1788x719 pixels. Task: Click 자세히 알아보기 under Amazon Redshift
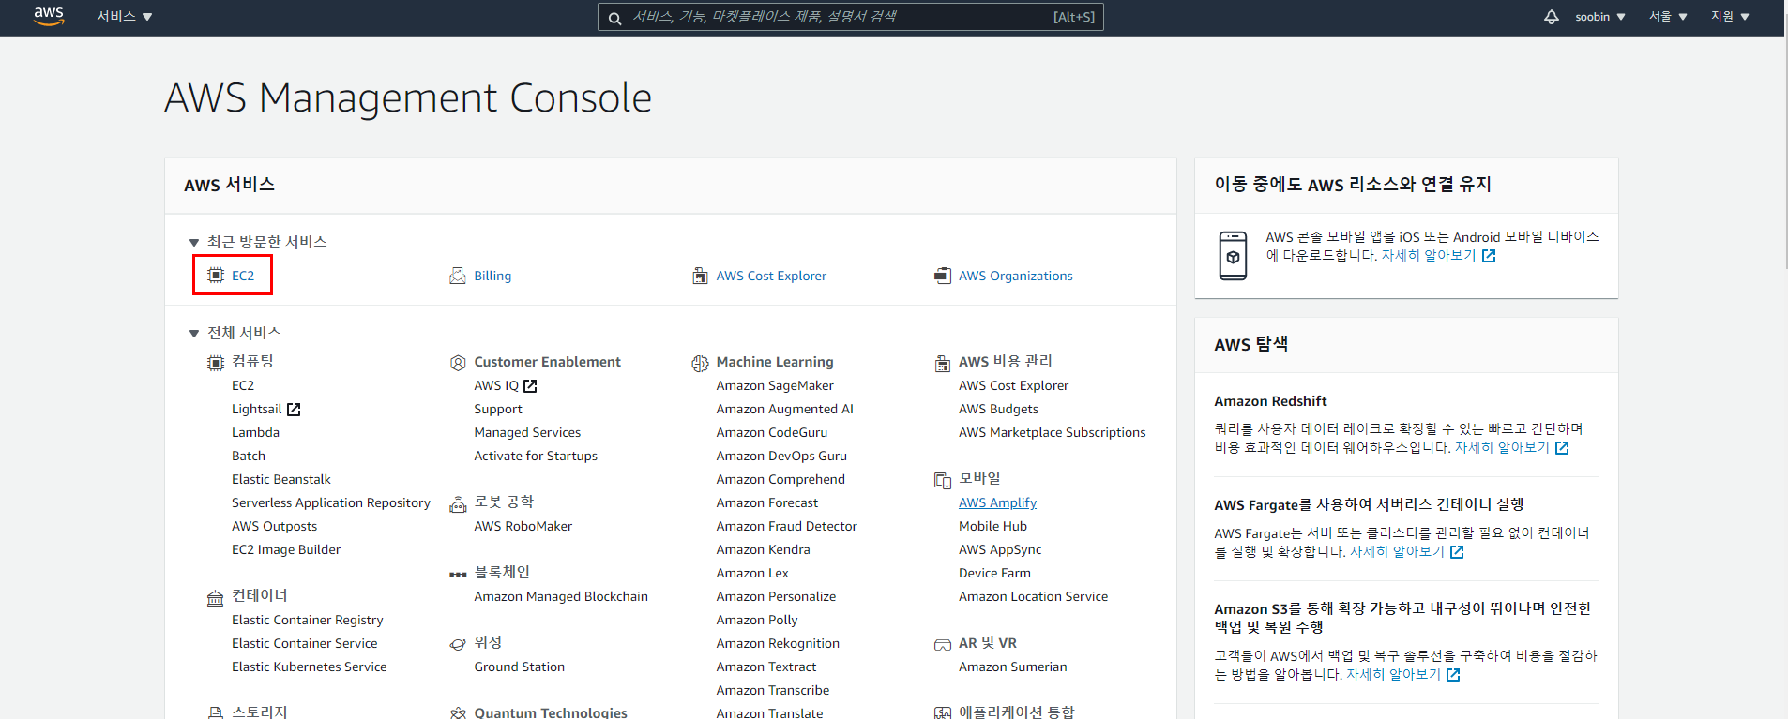click(1501, 448)
